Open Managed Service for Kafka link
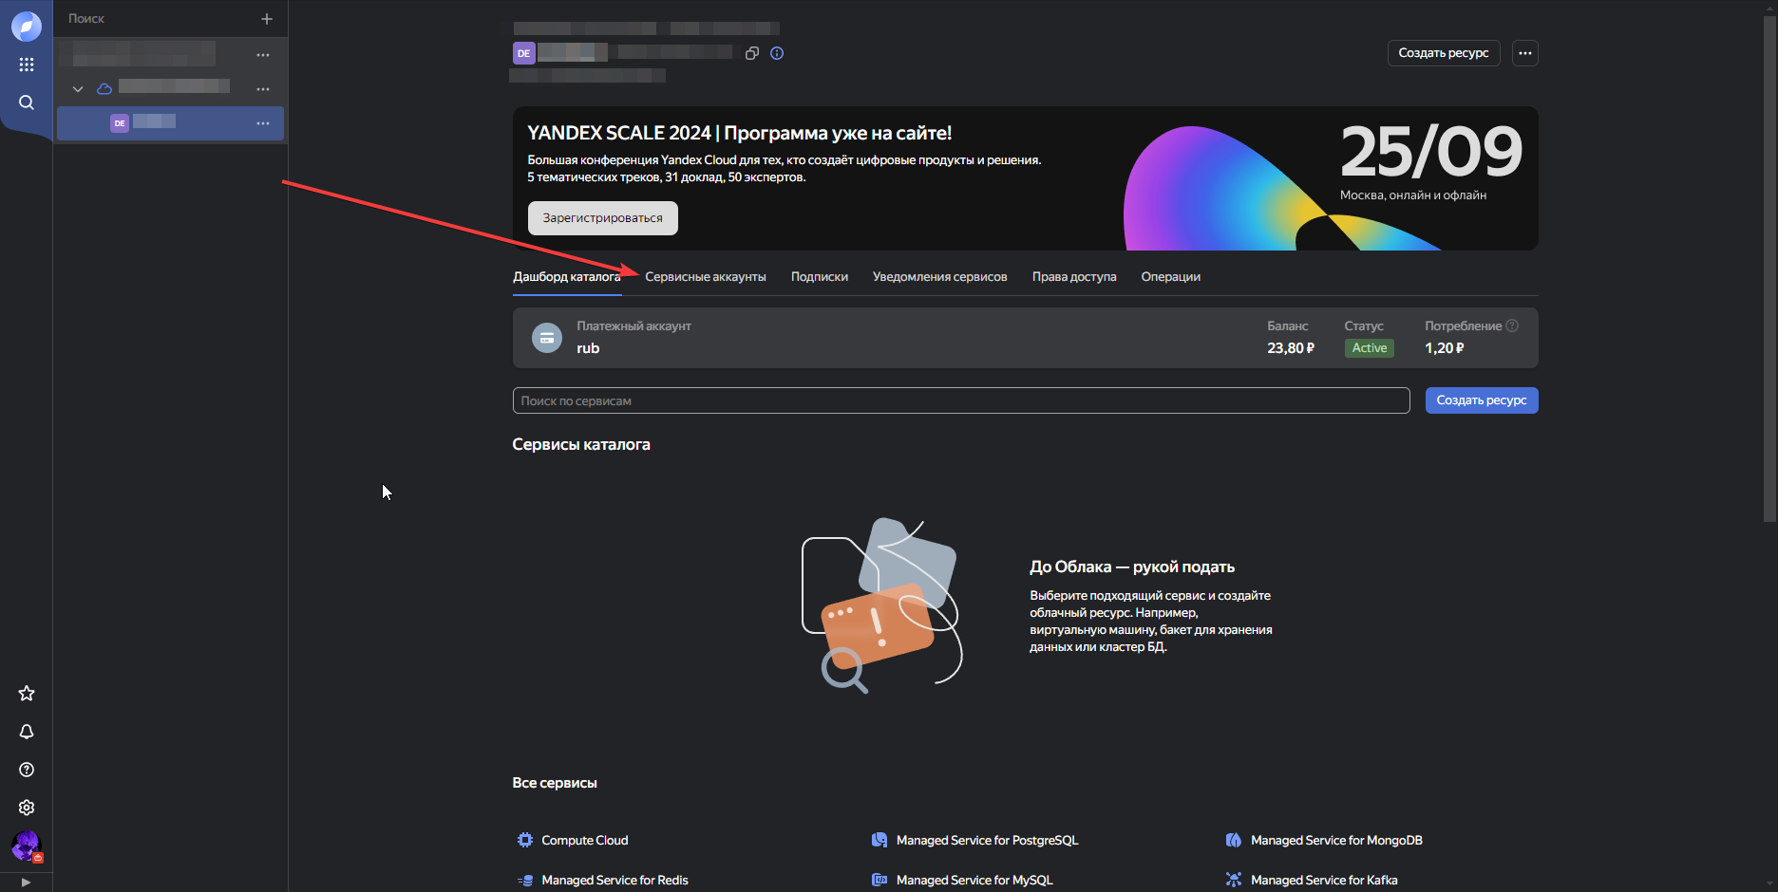 tap(1324, 880)
